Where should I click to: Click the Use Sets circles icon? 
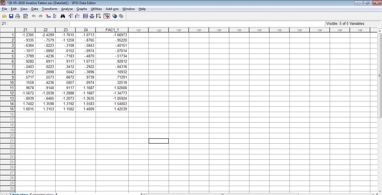tap(115, 16)
